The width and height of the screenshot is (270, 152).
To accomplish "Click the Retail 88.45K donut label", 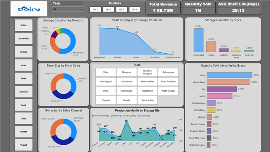I will (53, 147).
